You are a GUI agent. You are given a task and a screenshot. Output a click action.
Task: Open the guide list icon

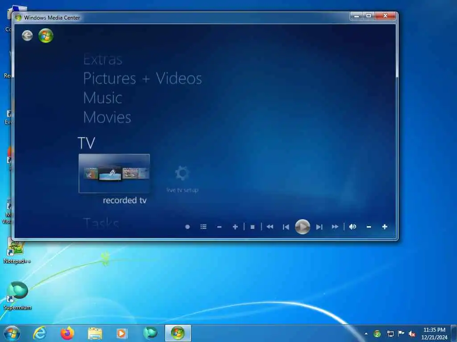click(x=204, y=227)
